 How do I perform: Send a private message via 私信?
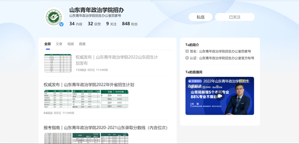[x=201, y=17]
